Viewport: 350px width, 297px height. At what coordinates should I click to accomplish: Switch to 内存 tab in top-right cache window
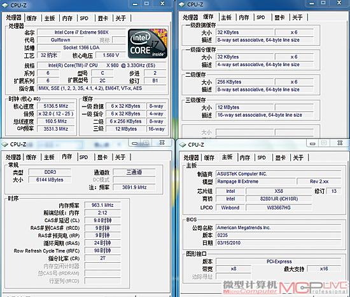click(x=244, y=17)
